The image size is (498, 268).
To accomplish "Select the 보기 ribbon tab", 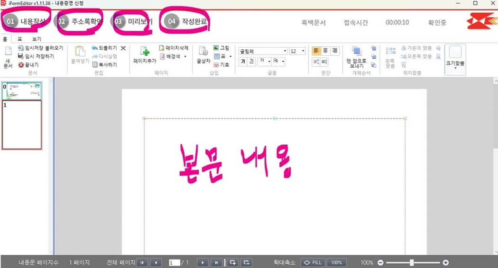I will pyautogui.click(x=37, y=39).
